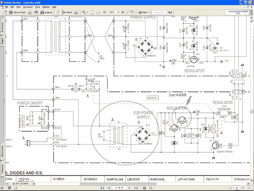
Task: Select Continuous Facing layout icon
Action: 243,188
